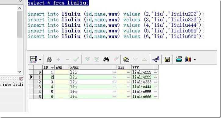Viewport: 221px width, 118px height.
Task: Click the fetch last page icon
Action: 97,59
